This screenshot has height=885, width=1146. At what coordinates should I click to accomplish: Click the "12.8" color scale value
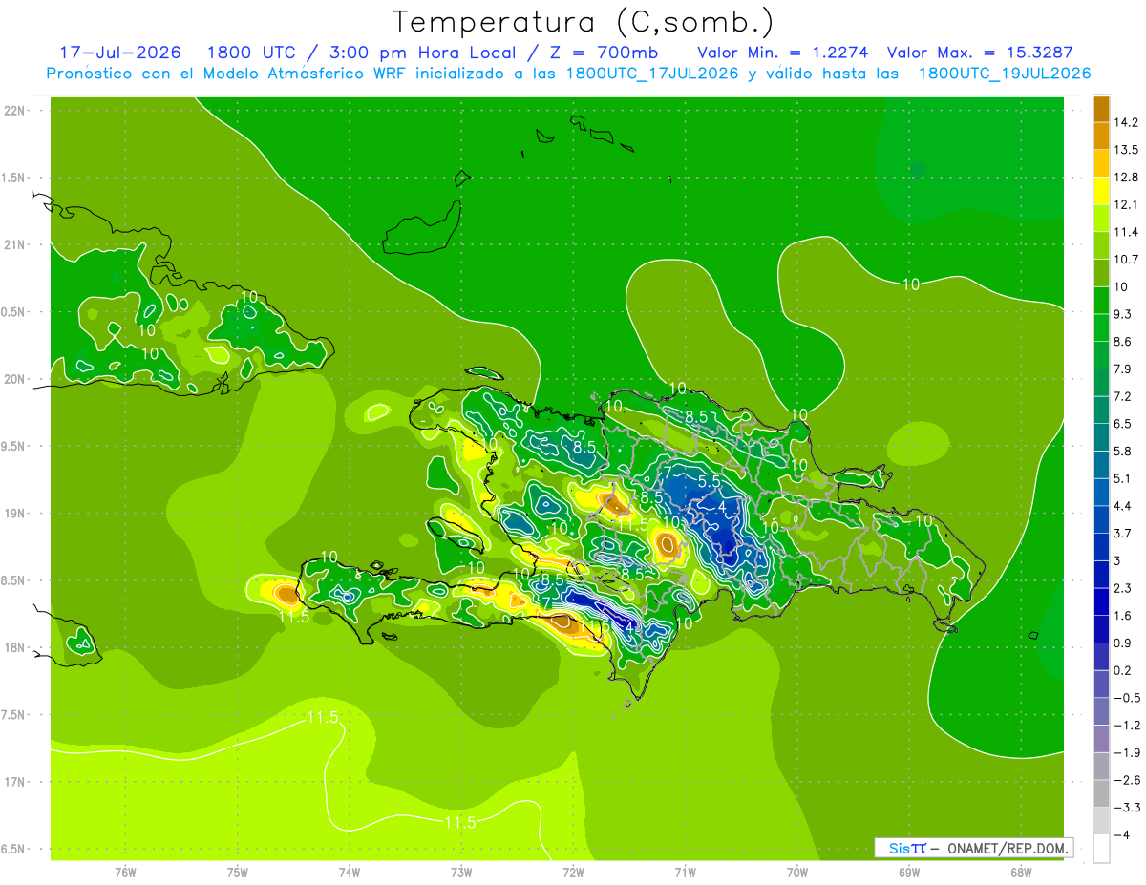click(x=1127, y=178)
